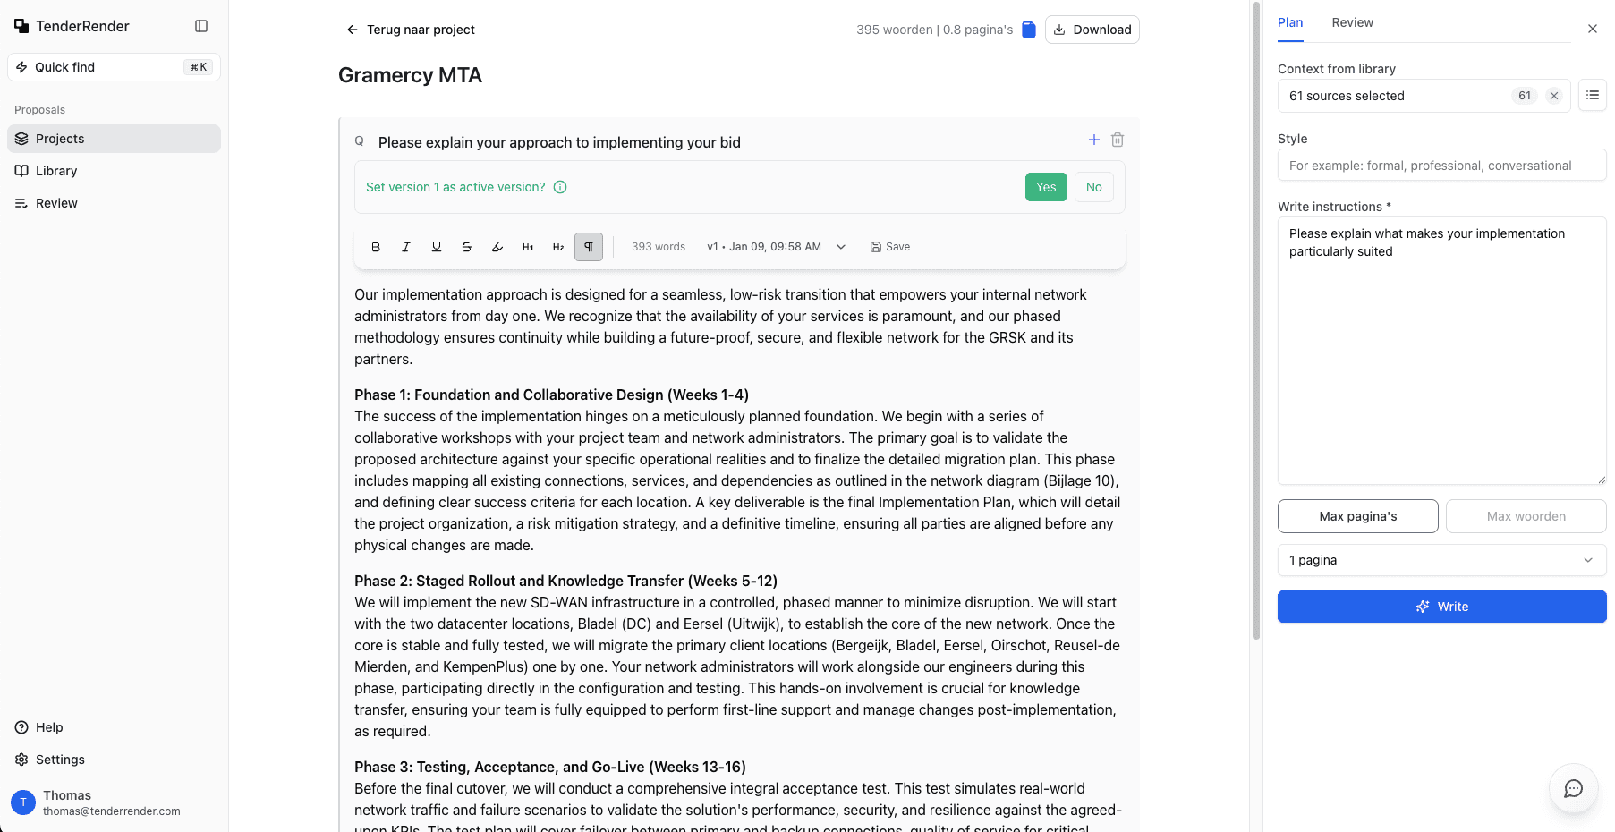Apply italic formatting
This screenshot has width=1615, height=832.
click(x=405, y=247)
